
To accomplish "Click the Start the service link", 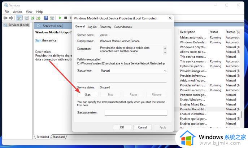I will coord(38,41).
